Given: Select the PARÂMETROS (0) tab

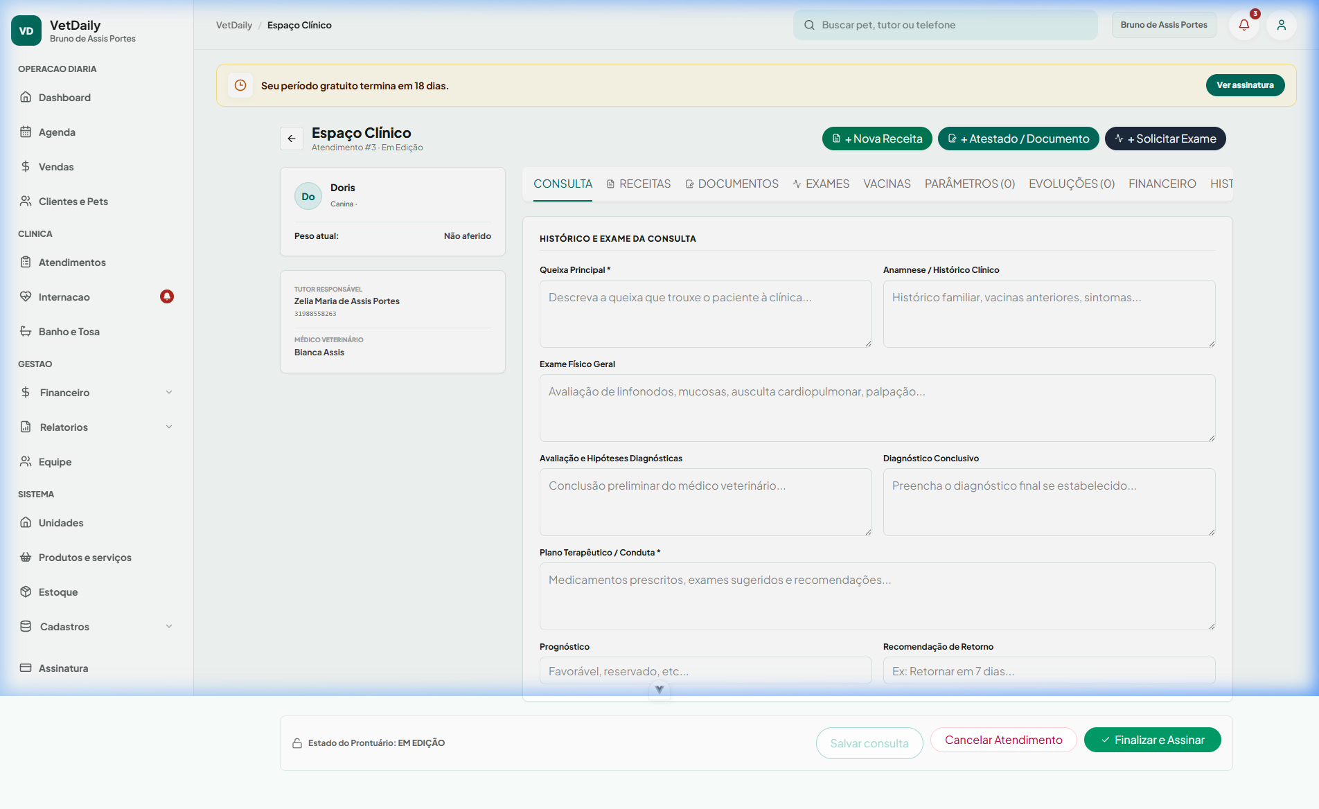Looking at the screenshot, I should click(970, 184).
